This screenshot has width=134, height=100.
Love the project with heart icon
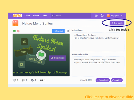click(x=14, y=80)
